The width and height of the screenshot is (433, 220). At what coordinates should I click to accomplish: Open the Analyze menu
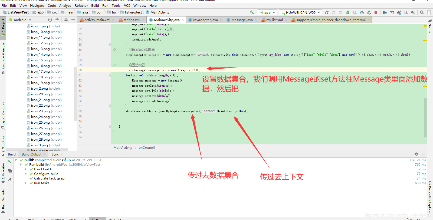65,5
